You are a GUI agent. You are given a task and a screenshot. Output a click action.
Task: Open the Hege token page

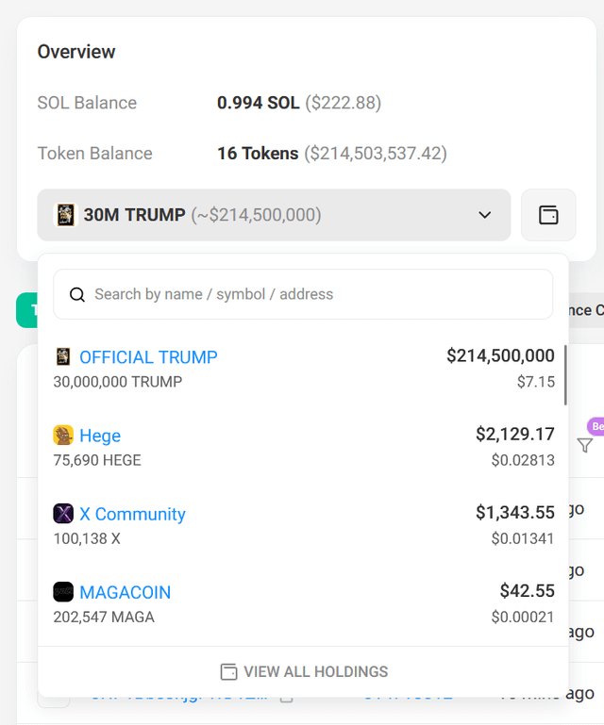(x=100, y=436)
